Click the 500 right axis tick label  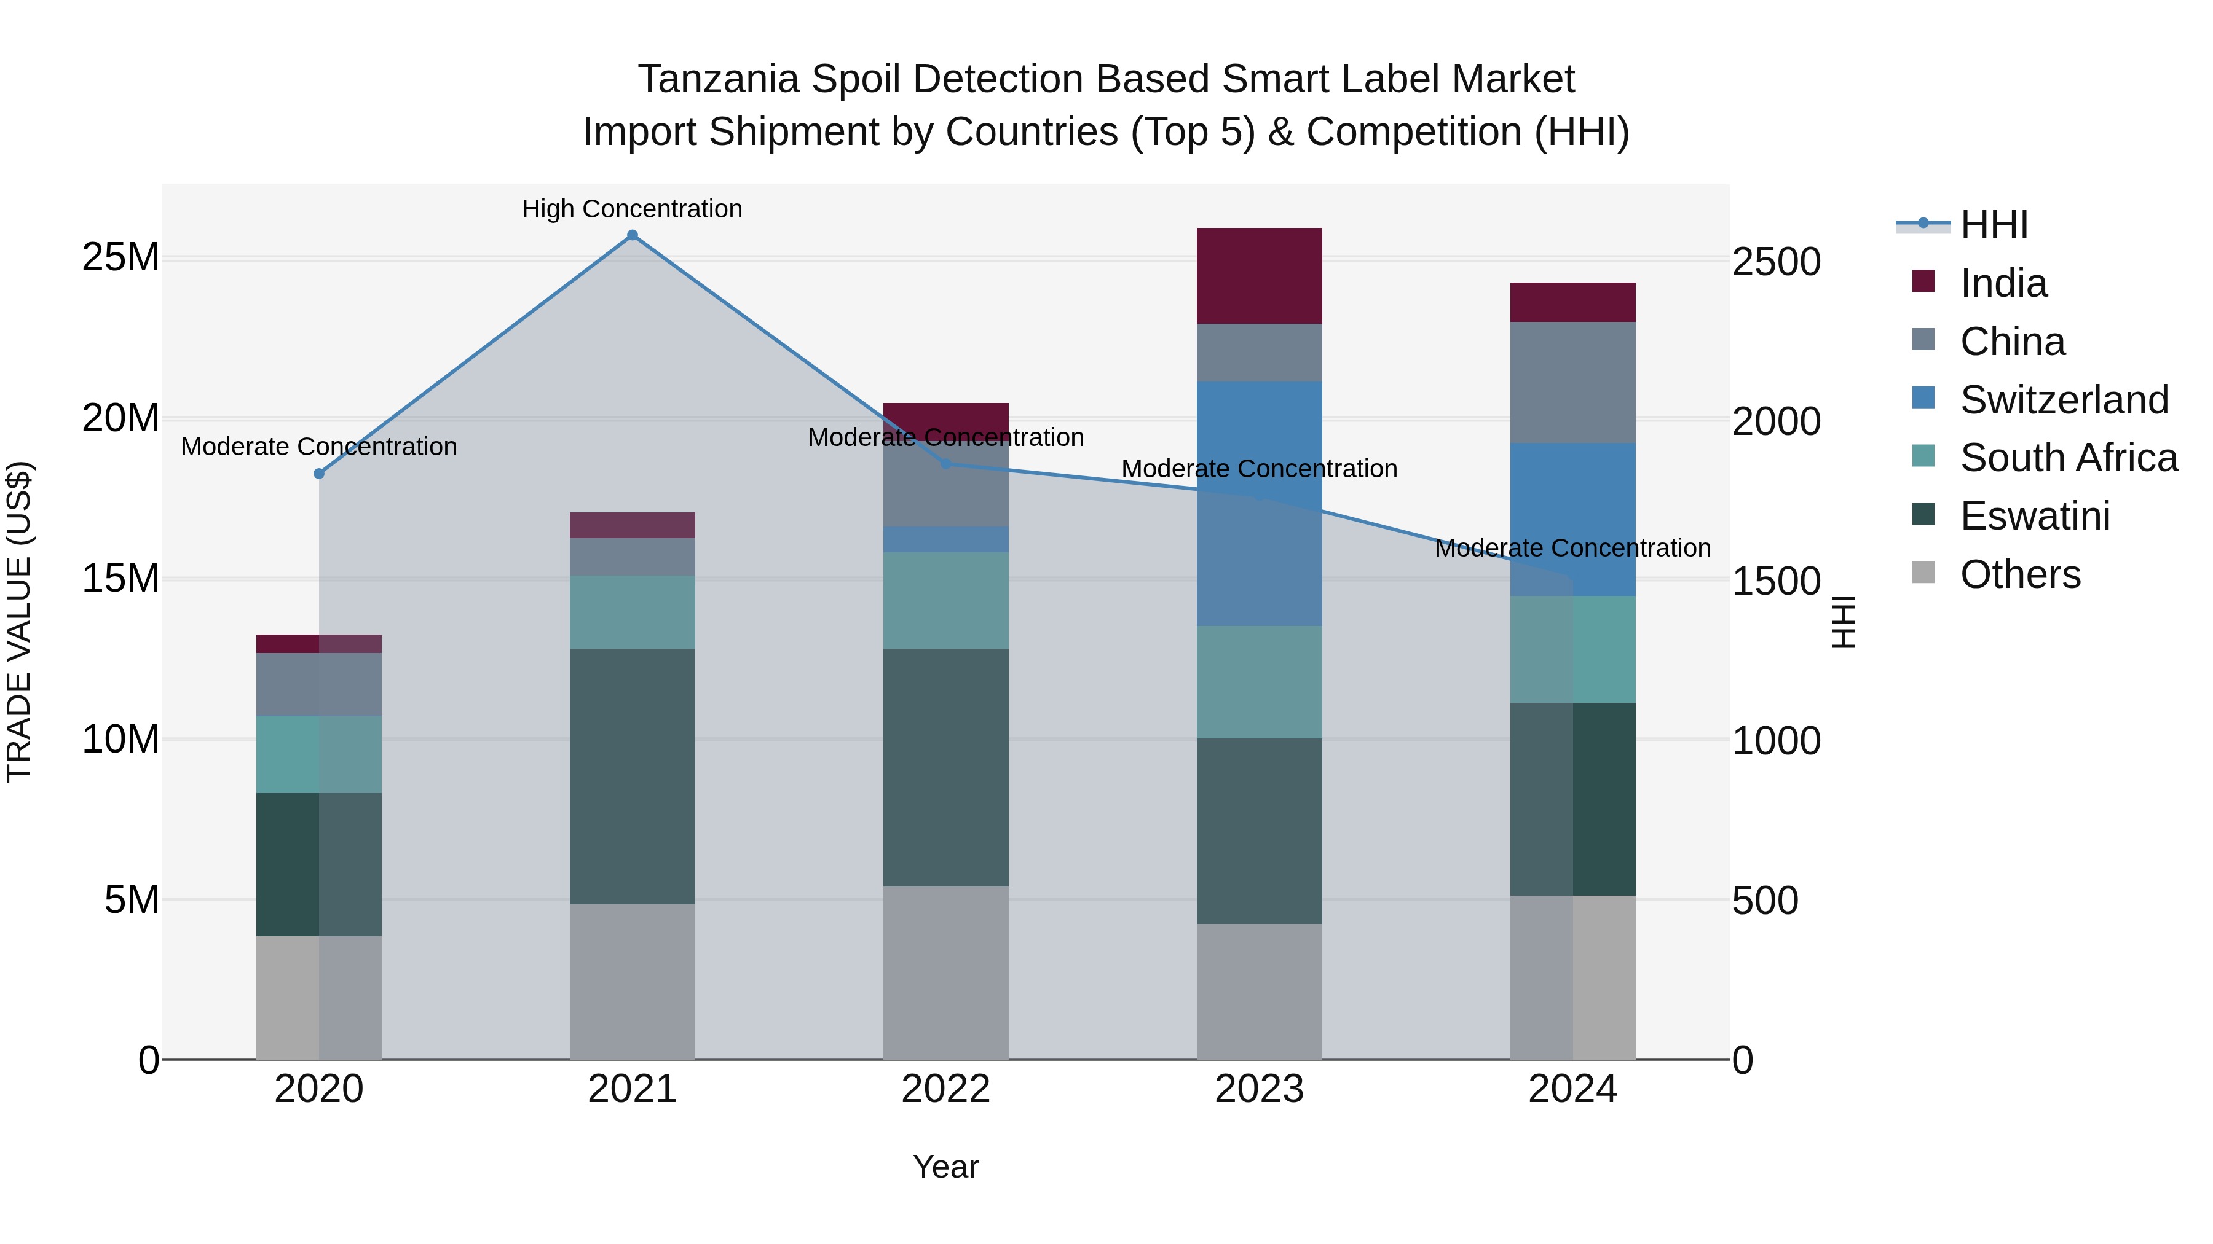tap(1765, 901)
